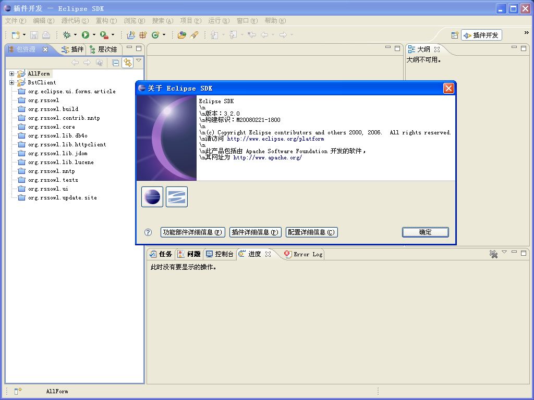This screenshot has width=534, height=400.
Task: Select the 插件开发 perspective button
Action: pos(481,35)
